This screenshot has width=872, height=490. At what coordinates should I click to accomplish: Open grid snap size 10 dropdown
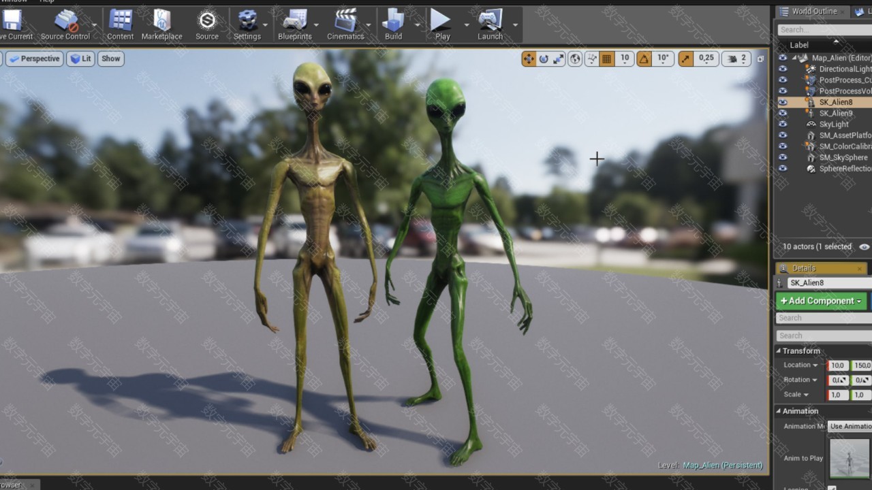[x=625, y=59]
